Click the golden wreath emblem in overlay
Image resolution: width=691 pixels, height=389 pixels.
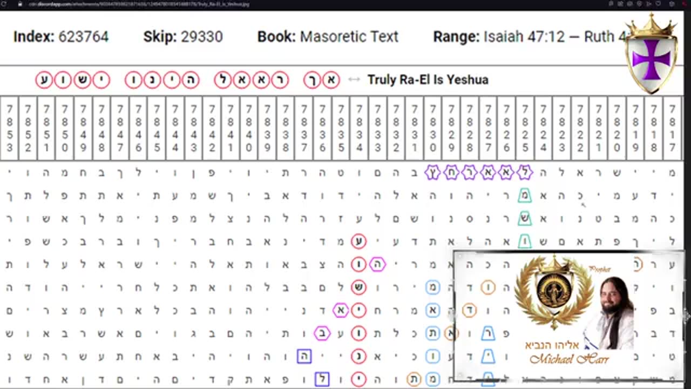point(554,292)
